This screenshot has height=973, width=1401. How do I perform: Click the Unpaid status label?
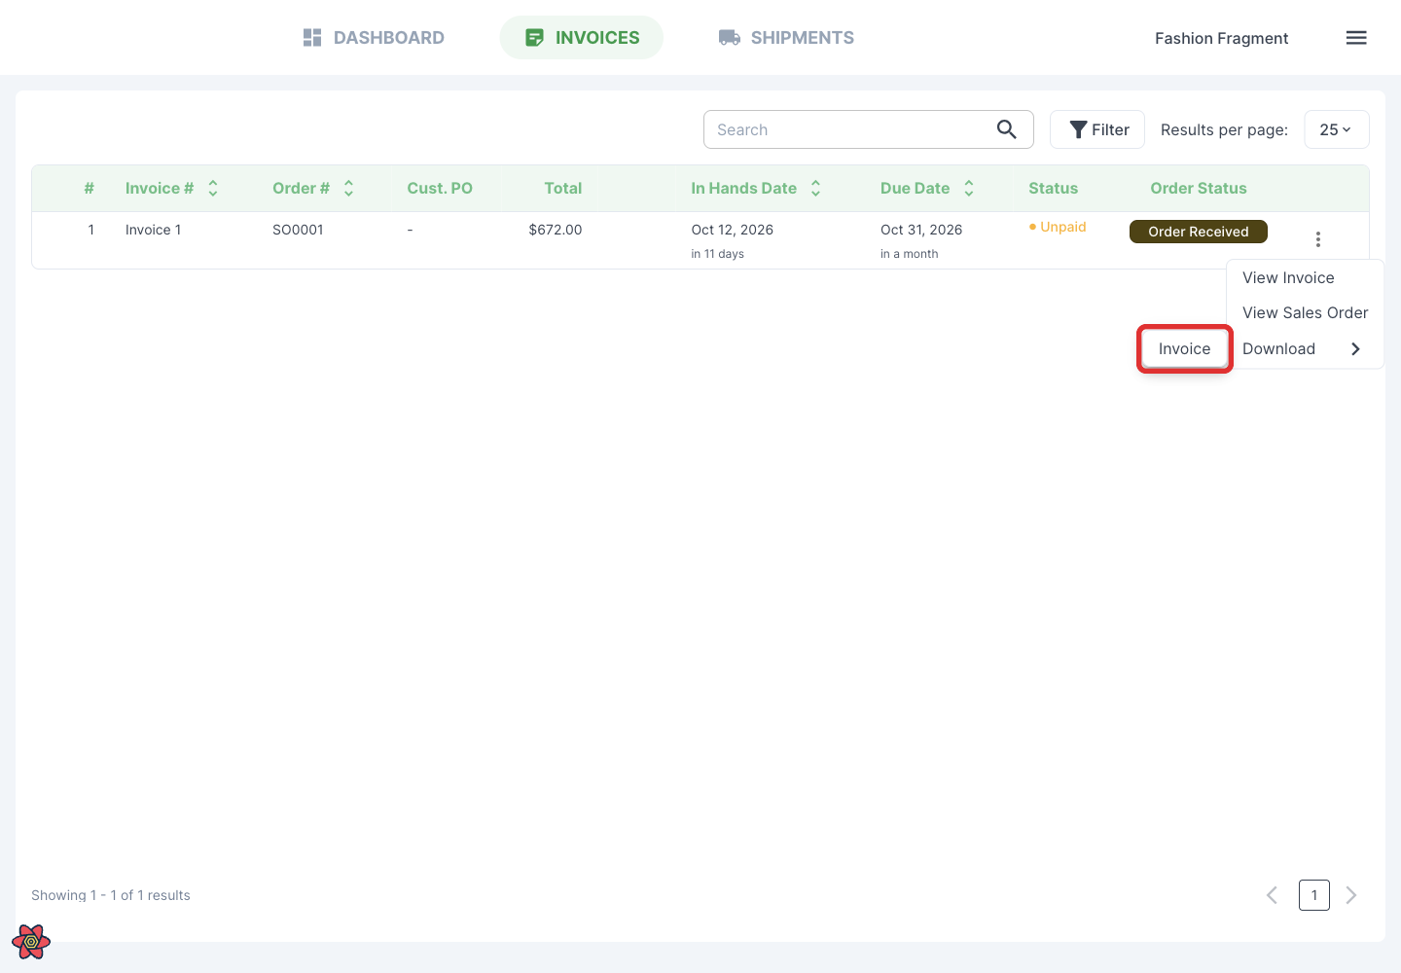pyautogui.click(x=1058, y=227)
